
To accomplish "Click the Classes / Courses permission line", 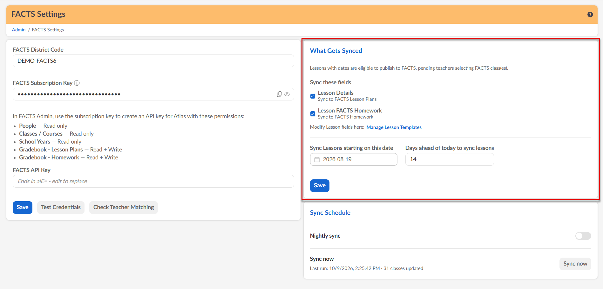I will tap(56, 134).
